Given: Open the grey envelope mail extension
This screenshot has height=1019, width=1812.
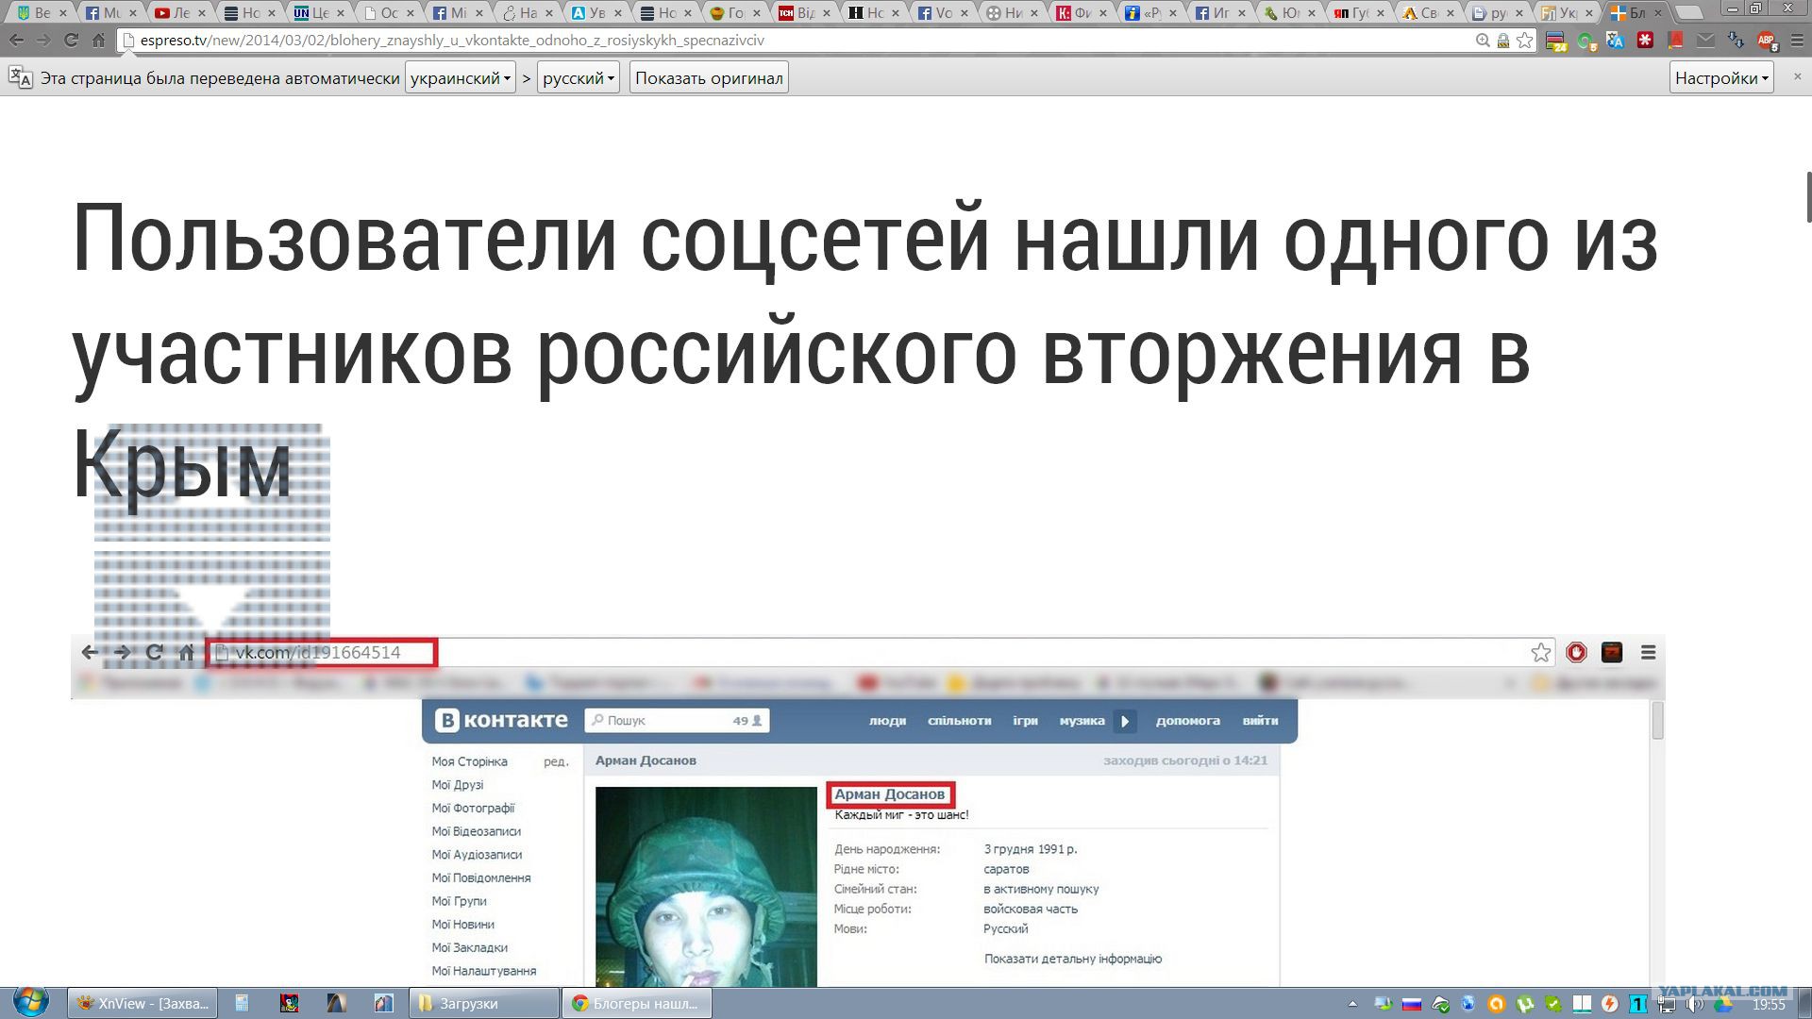Looking at the screenshot, I should click(x=1705, y=41).
